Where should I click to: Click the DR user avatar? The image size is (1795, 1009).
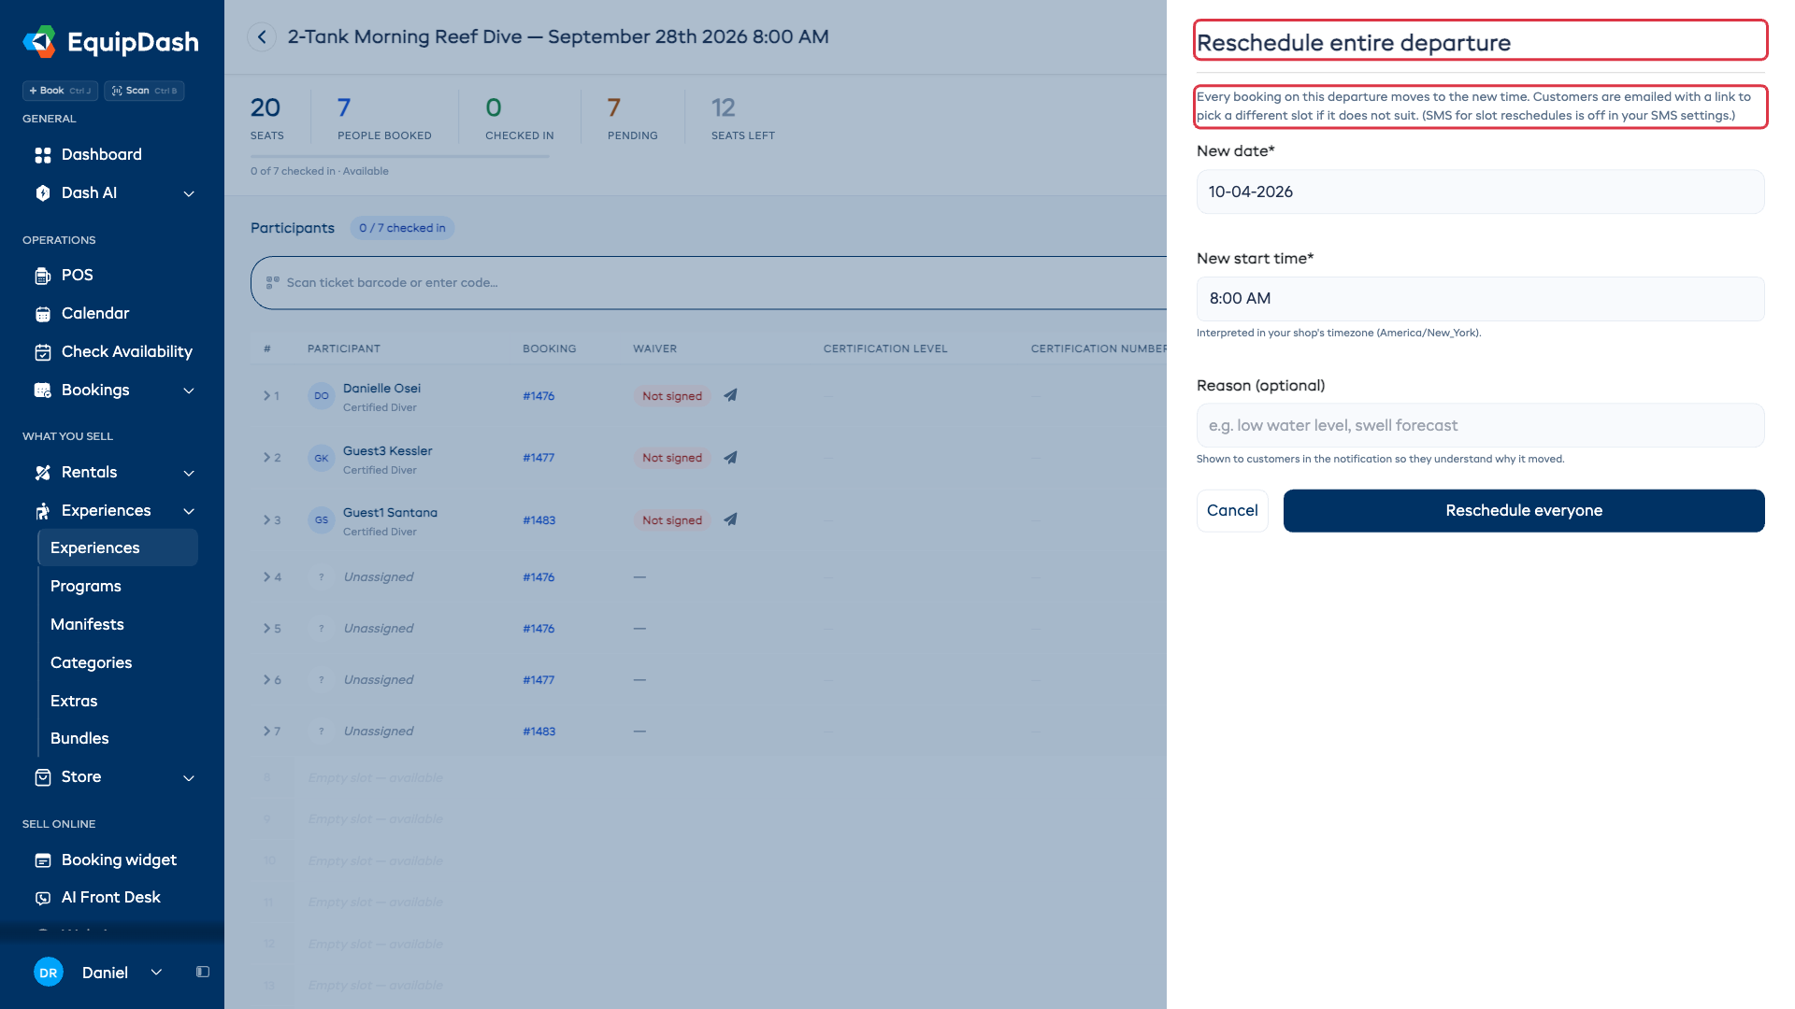(x=49, y=973)
